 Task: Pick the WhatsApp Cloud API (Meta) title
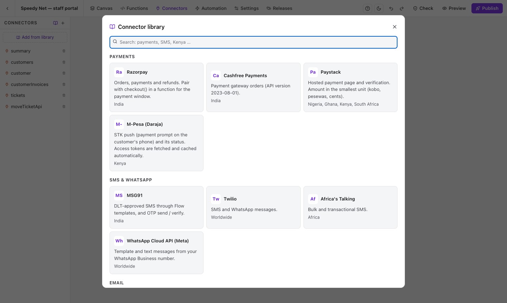click(x=158, y=241)
